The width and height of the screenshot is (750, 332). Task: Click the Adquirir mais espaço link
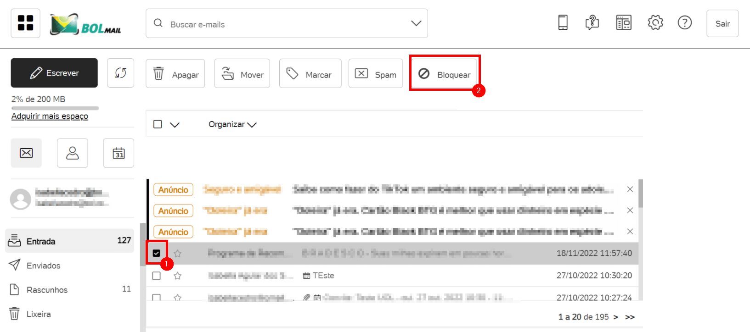[50, 116]
